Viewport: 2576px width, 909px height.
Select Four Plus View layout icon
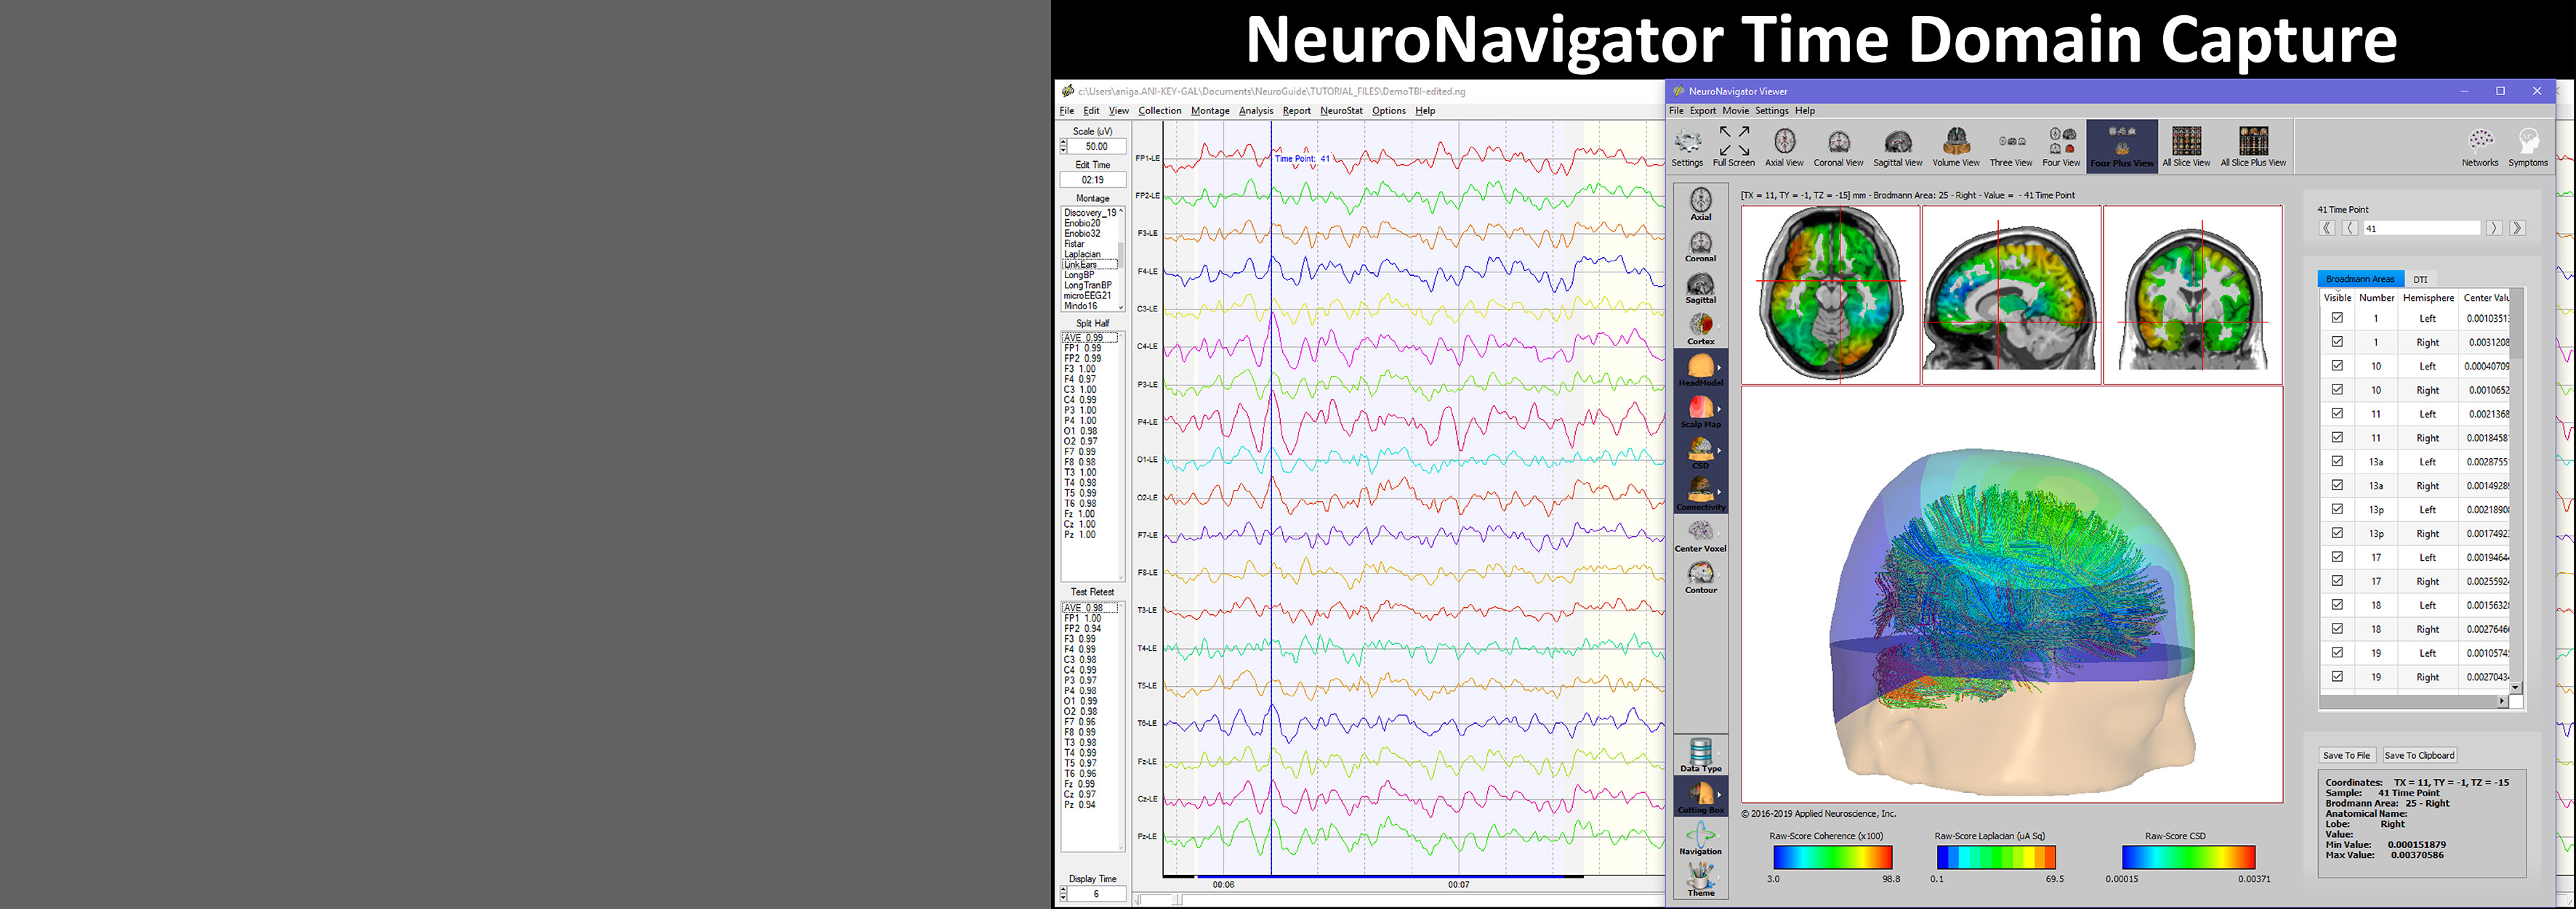click(x=2121, y=147)
